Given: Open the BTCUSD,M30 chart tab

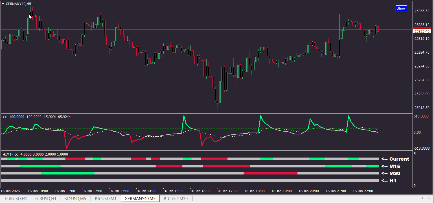Looking at the screenshot, I should (176, 199).
